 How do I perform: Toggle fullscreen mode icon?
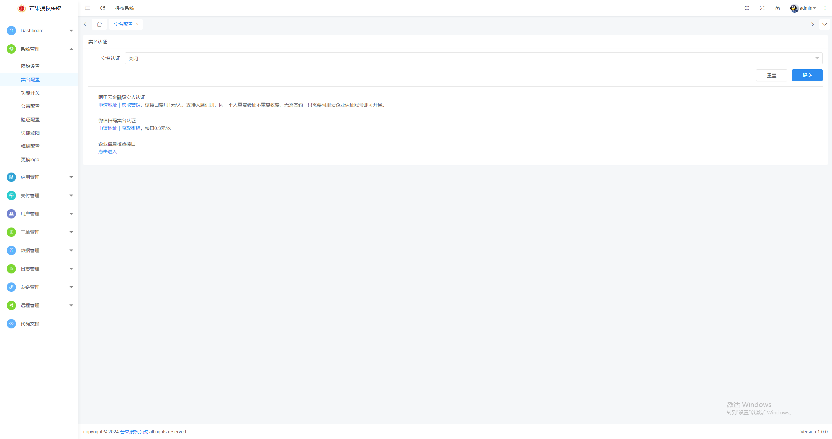(762, 8)
